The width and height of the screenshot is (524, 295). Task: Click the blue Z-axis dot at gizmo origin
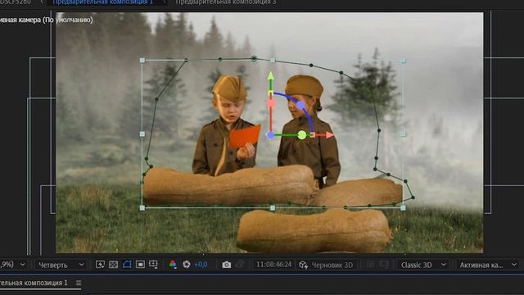270,135
